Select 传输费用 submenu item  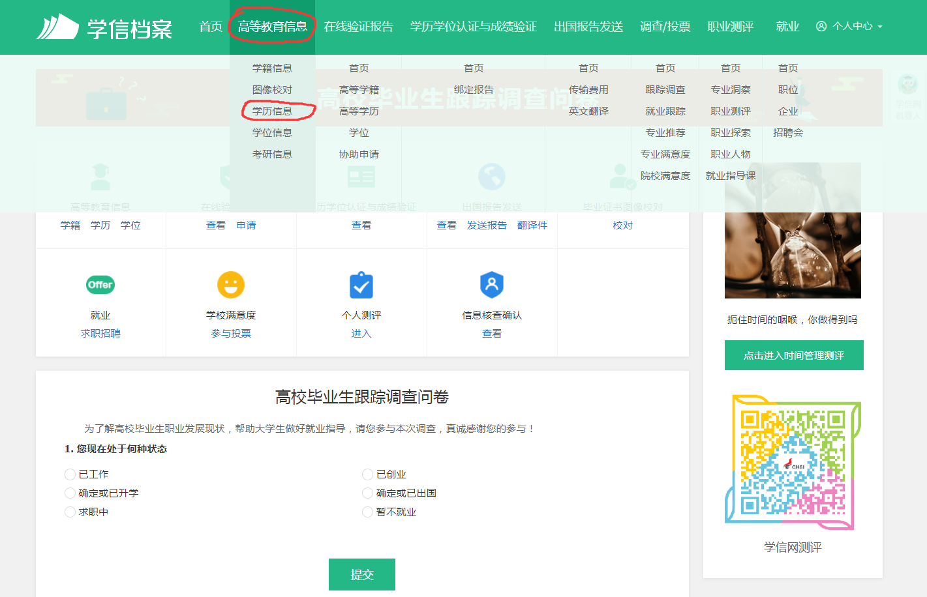588,89
